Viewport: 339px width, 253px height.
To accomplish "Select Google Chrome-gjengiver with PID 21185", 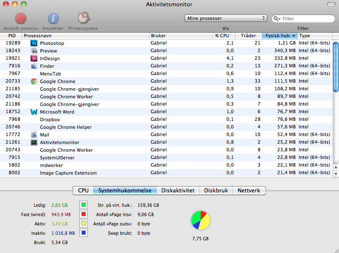I will click(166, 89).
